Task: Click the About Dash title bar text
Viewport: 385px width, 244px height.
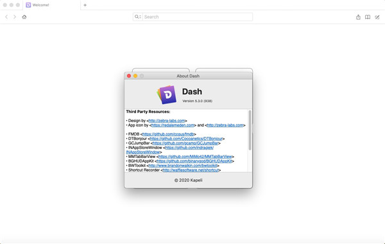Action: pos(188,76)
